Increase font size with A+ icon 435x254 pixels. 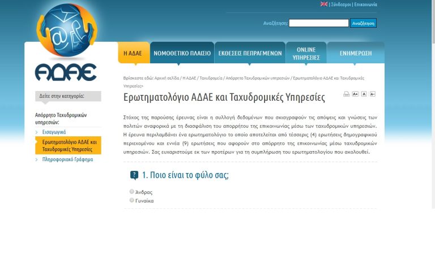pyautogui.click(x=355, y=94)
